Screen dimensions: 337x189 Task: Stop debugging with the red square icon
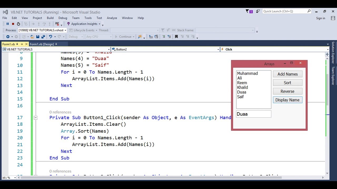13,24
